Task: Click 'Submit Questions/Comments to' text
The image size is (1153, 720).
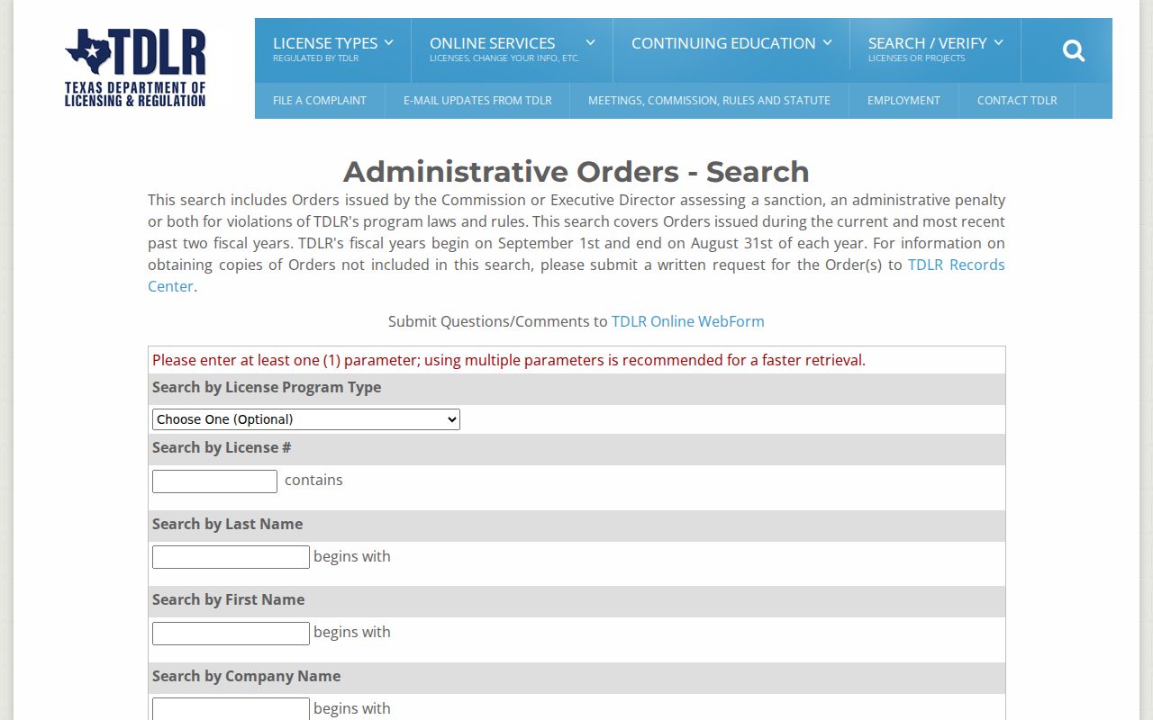Action: [x=498, y=321]
